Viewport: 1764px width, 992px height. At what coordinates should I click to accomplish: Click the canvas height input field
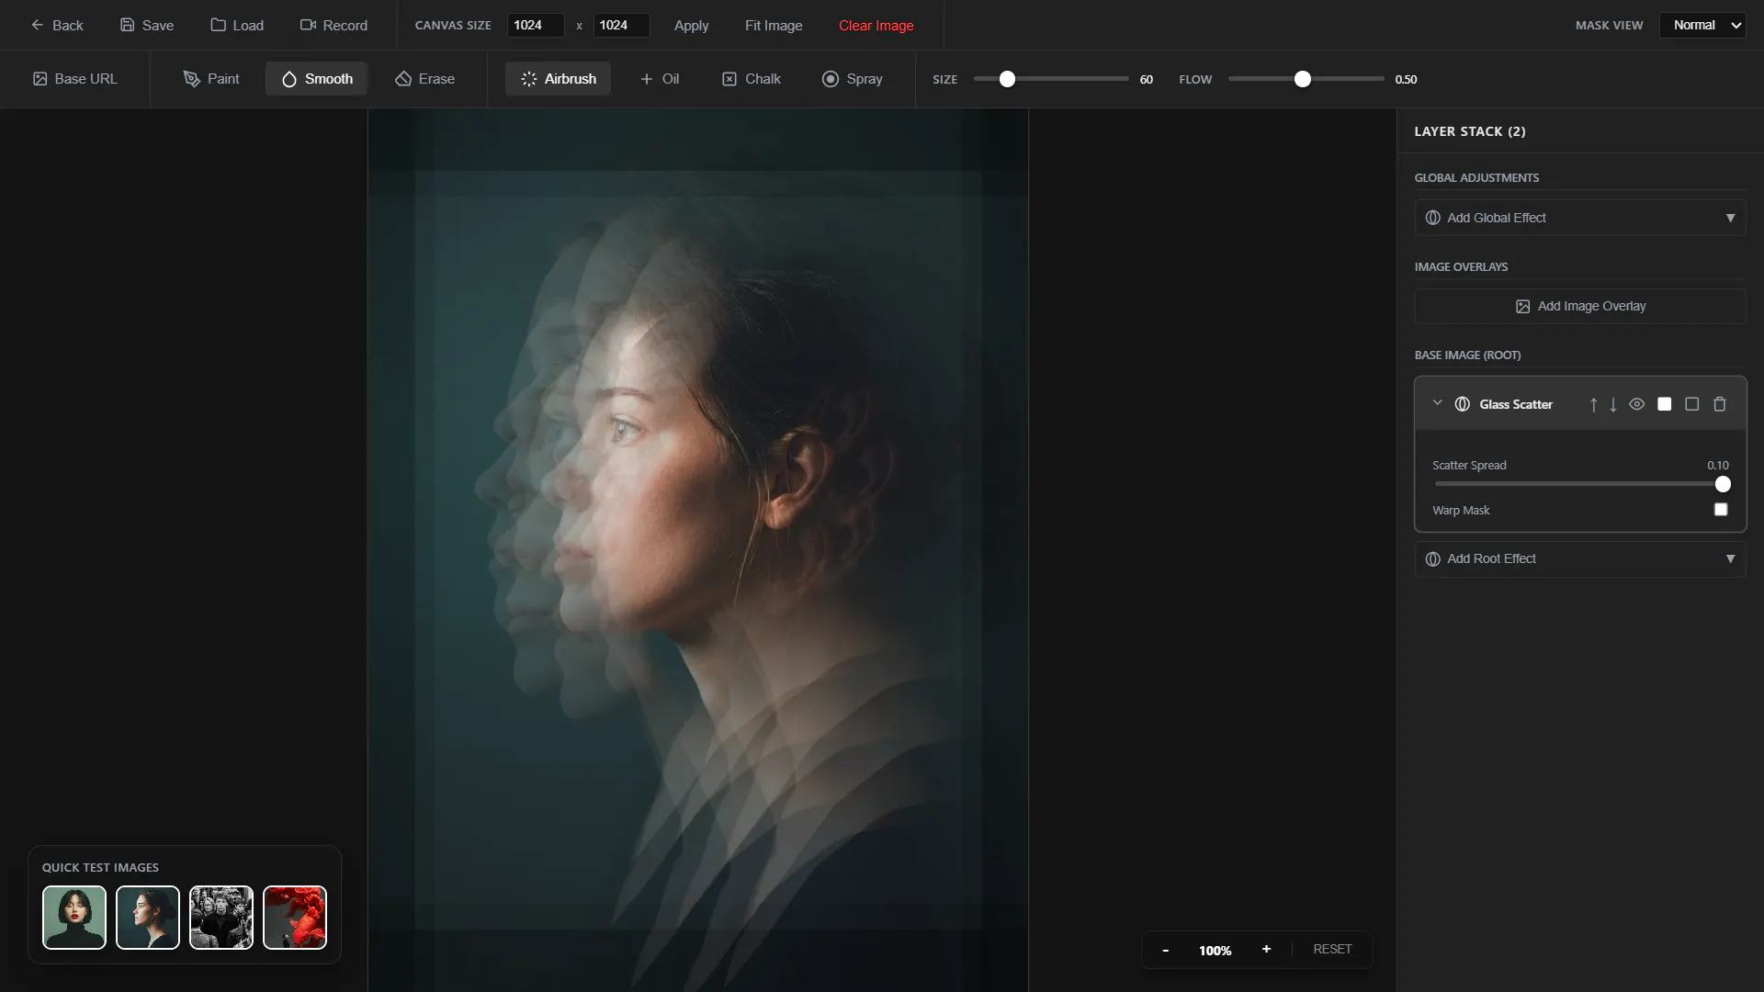click(x=621, y=25)
